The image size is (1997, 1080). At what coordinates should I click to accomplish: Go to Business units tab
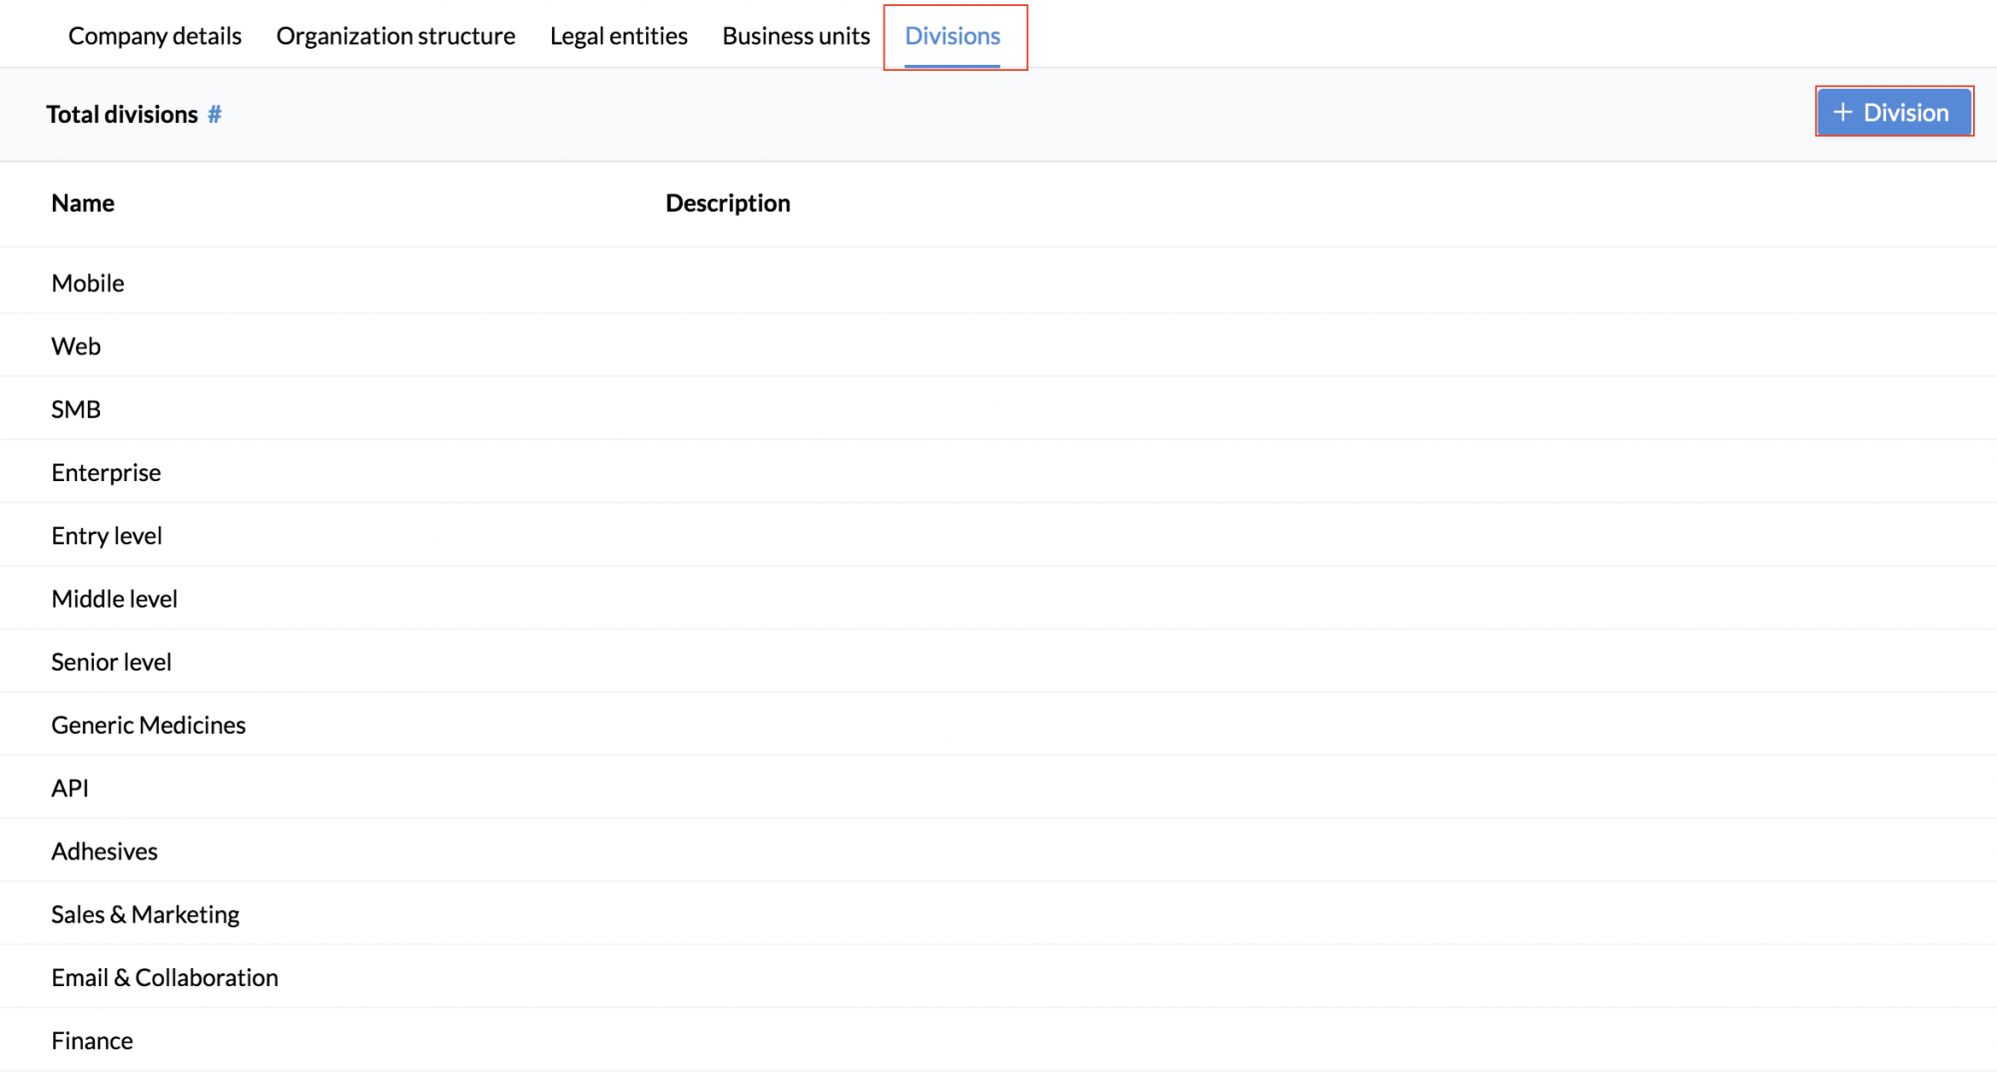click(796, 36)
